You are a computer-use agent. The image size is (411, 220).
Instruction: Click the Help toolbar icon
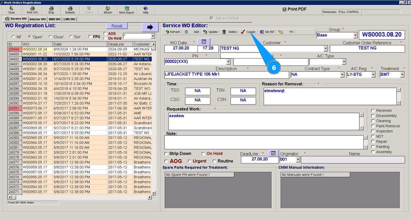pyautogui.click(x=146, y=10)
